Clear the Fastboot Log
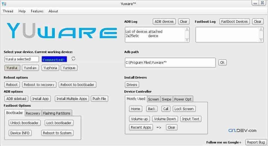268x146 pixels. coord(258,22)
